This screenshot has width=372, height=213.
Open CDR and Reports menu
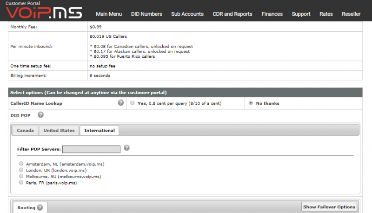point(232,14)
